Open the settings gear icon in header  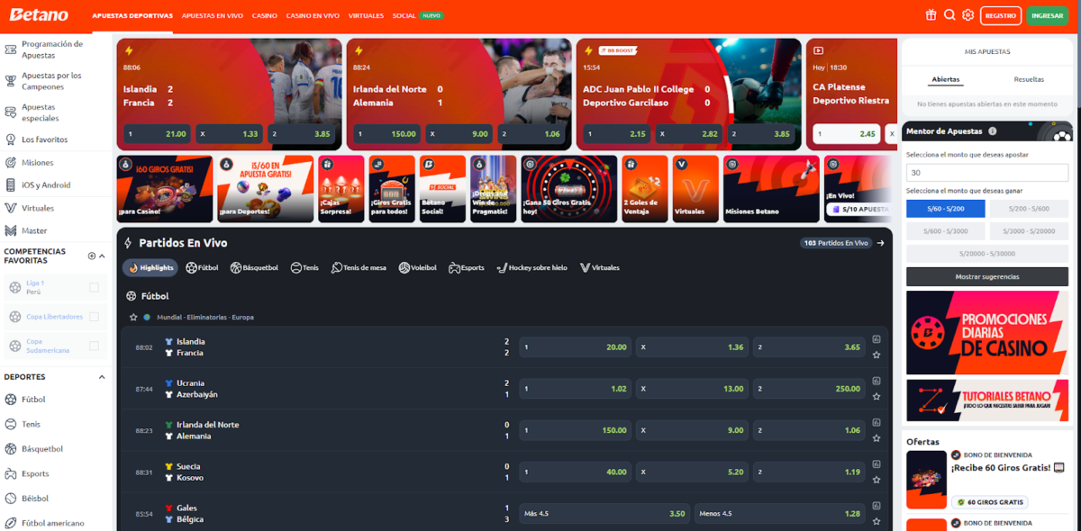pyautogui.click(x=967, y=15)
